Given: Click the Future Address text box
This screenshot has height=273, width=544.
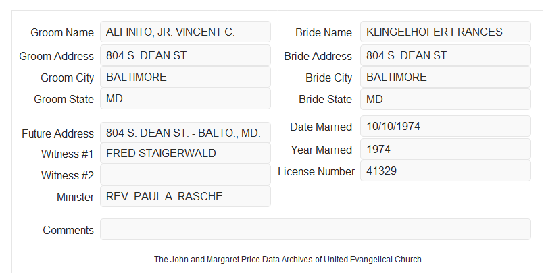Looking at the screenshot, I should tap(185, 133).
